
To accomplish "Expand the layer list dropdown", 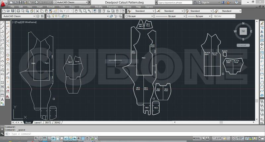I will click(x=108, y=16).
